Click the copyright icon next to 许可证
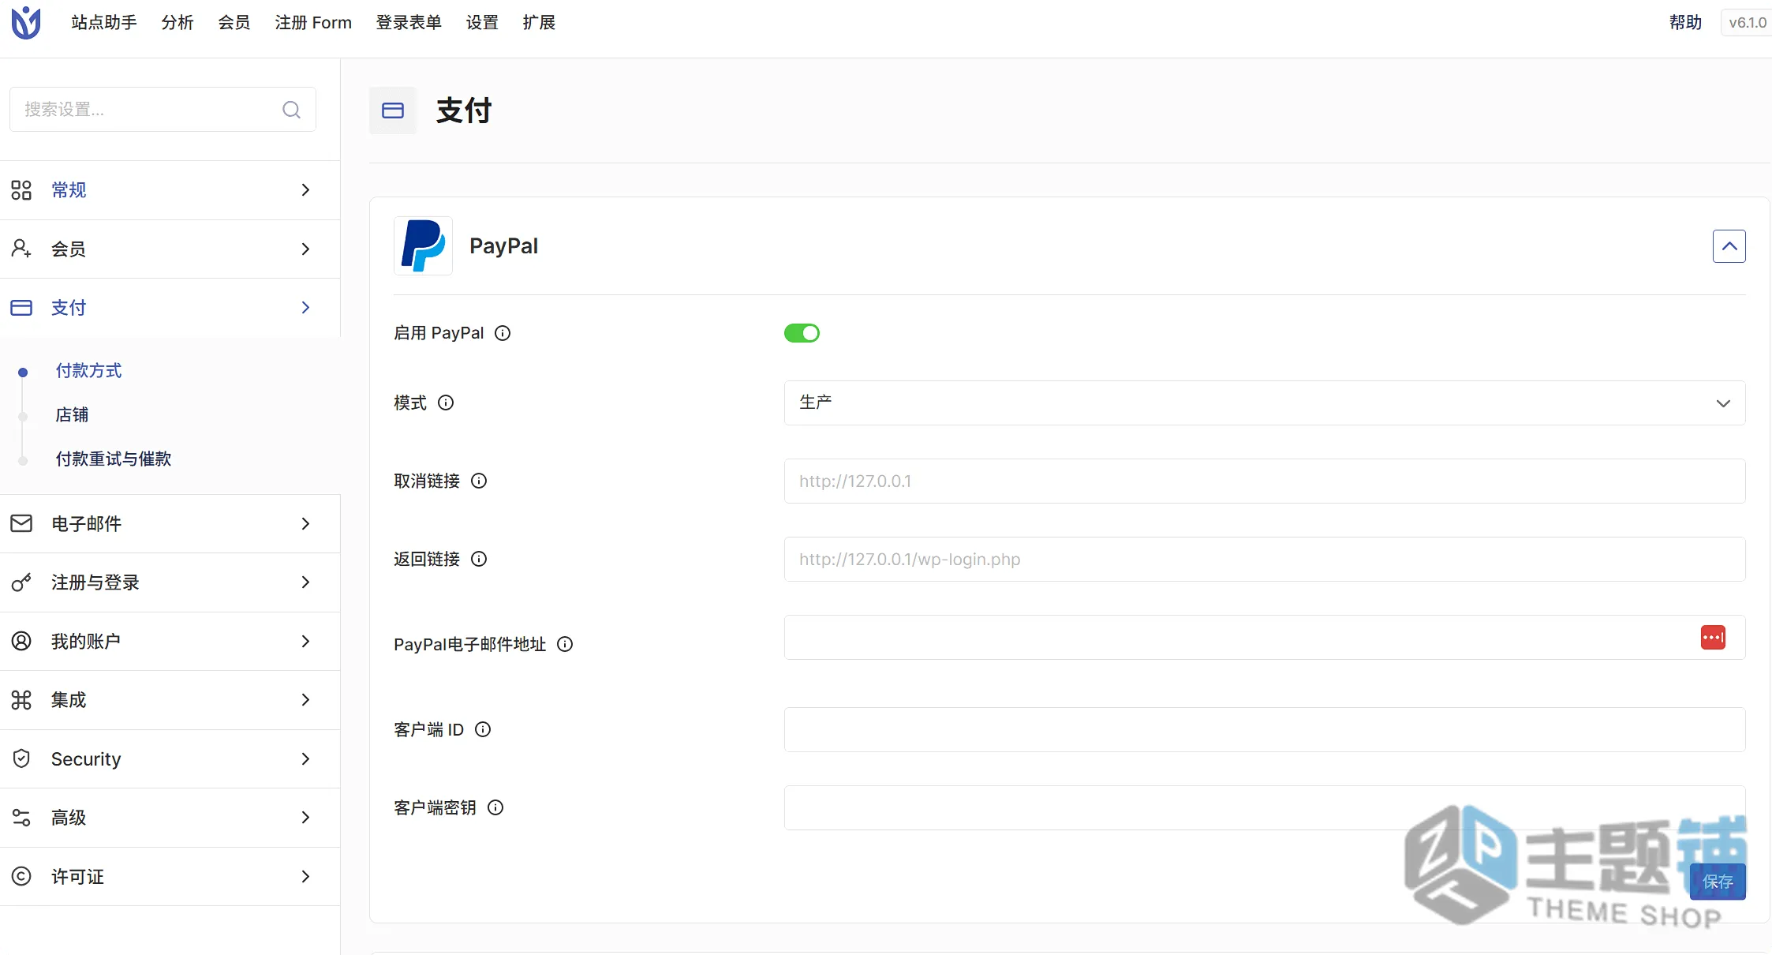The height and width of the screenshot is (955, 1772). tap(21, 876)
